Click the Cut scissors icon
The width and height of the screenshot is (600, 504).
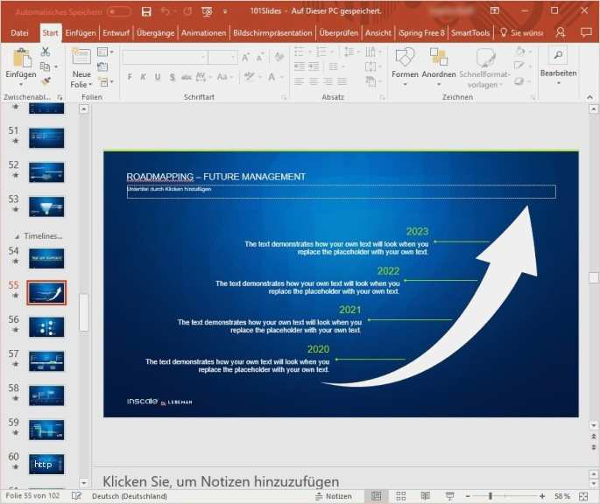pyautogui.click(x=46, y=52)
